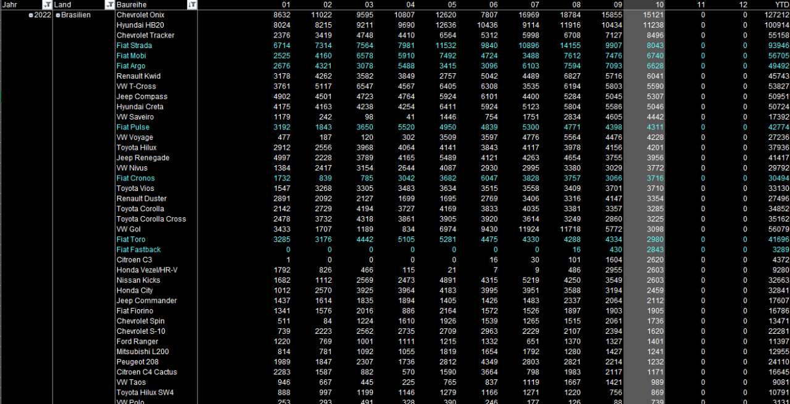Screen dimensions: 790x404
Task: Click the Hyundai HB20 row label
Action: coord(140,25)
